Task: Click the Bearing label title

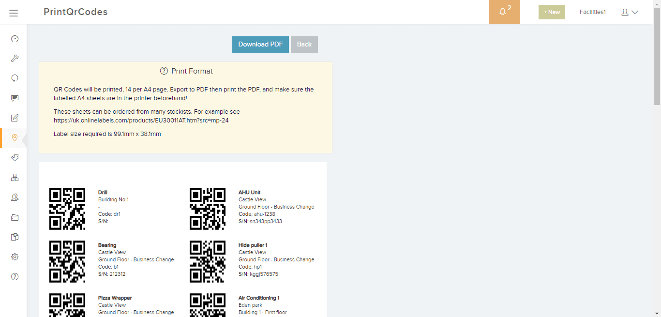Action: [x=107, y=245]
